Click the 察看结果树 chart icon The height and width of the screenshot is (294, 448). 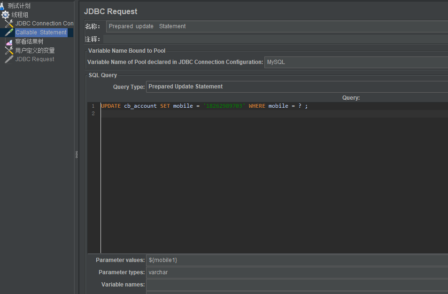[9, 42]
